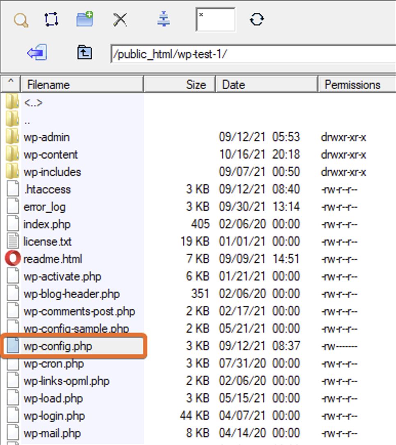Click the 351 size of wp-blog-header.php

(x=200, y=294)
